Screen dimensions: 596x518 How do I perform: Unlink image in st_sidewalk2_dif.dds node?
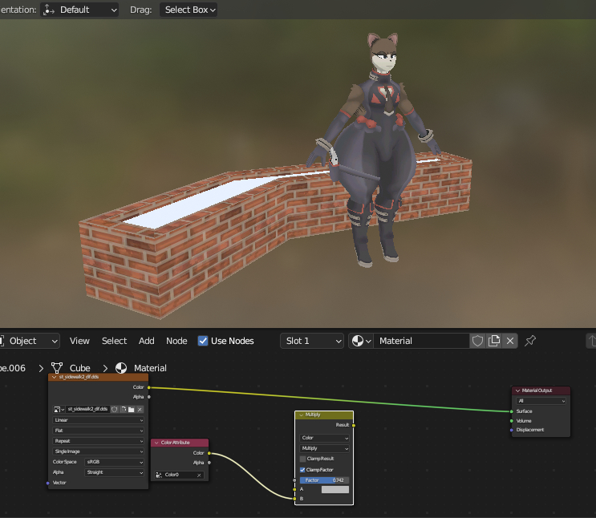140,409
